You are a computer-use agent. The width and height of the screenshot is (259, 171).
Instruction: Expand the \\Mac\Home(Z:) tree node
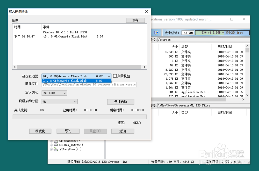(51, 149)
